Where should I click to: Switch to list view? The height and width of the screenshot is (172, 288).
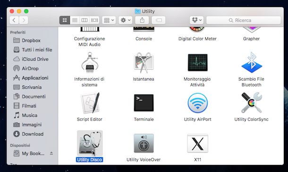pos(75,20)
